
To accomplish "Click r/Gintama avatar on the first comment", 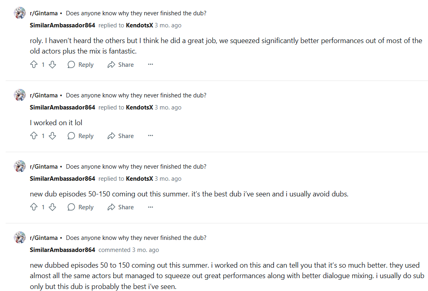I will click(x=20, y=13).
